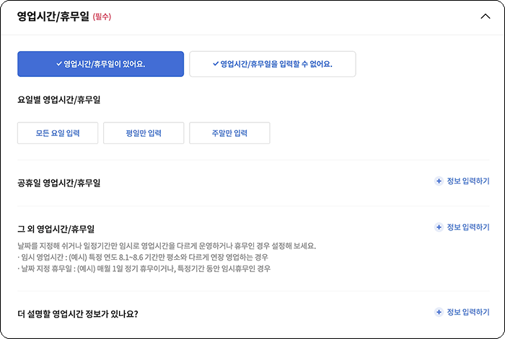The image size is (505, 339).
Task: Click the '모든 요일 입력' button
Action: (x=58, y=133)
